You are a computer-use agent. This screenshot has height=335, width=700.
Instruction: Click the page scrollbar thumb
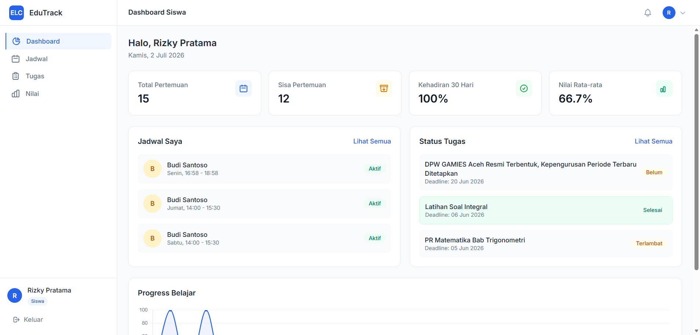click(696, 152)
